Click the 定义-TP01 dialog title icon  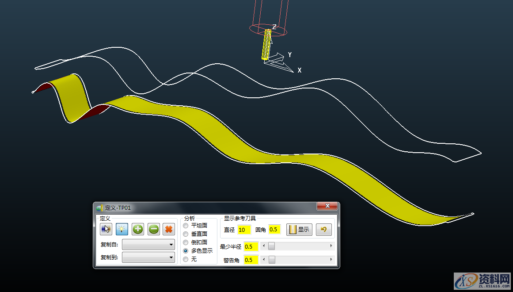[x=100, y=207]
